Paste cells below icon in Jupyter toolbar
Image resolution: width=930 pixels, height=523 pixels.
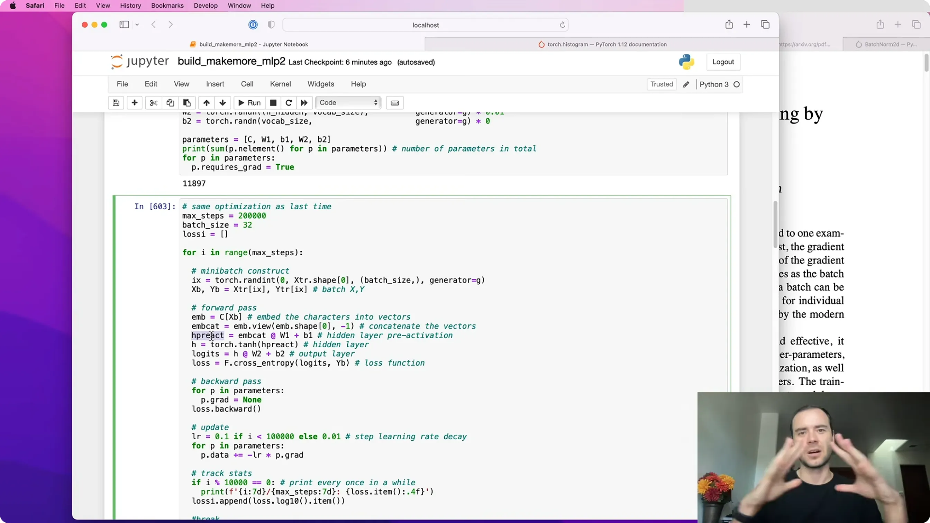186,103
